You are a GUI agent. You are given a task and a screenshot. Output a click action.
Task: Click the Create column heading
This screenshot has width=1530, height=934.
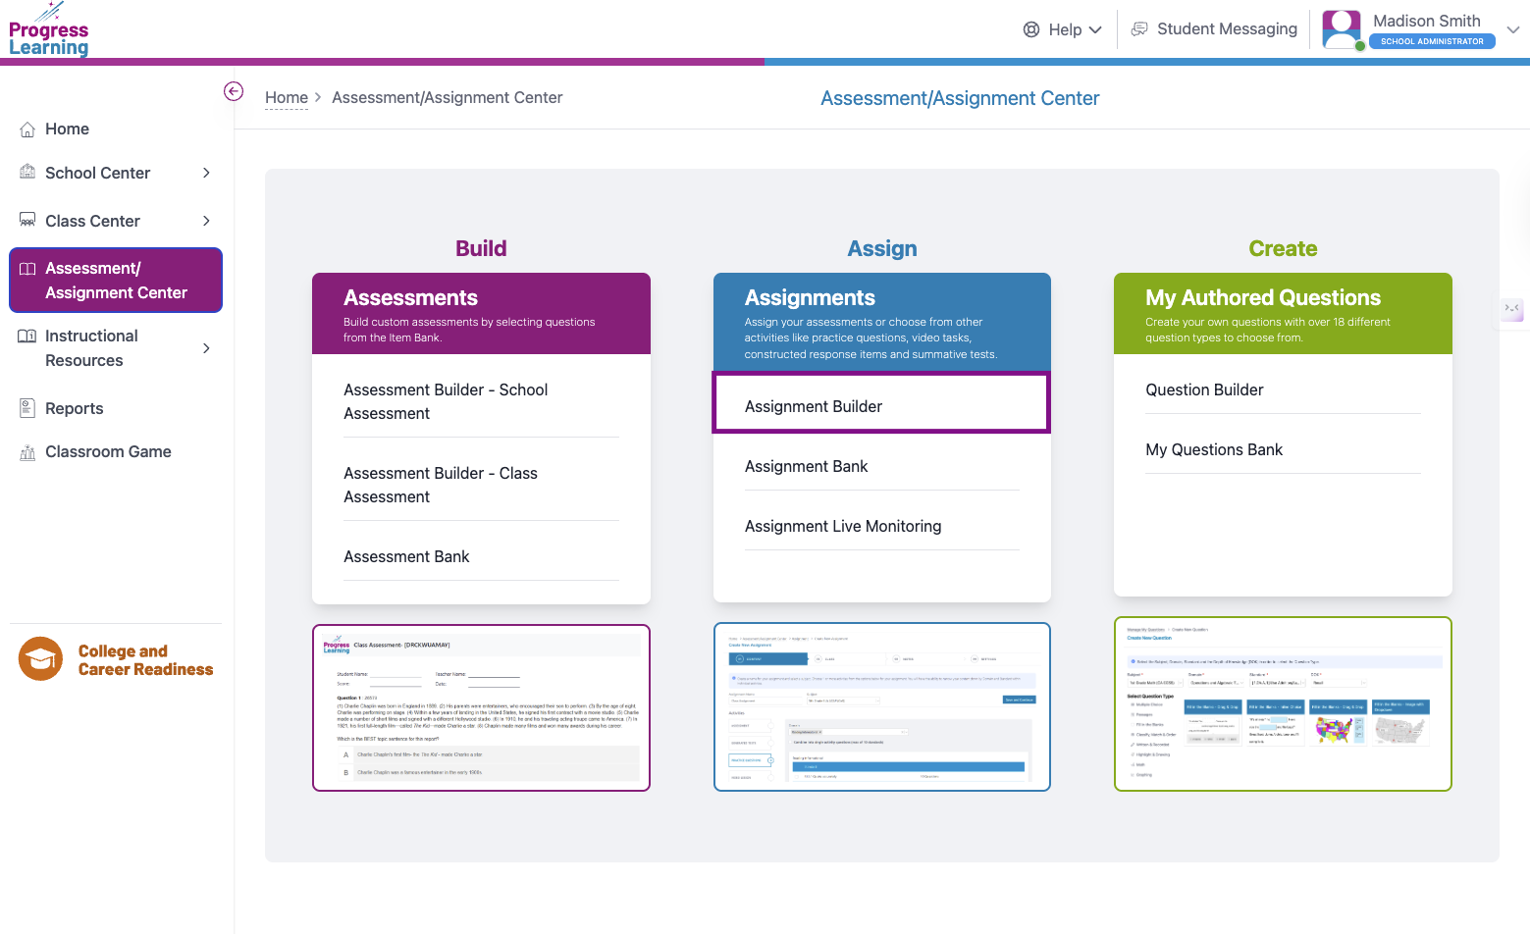(1283, 248)
